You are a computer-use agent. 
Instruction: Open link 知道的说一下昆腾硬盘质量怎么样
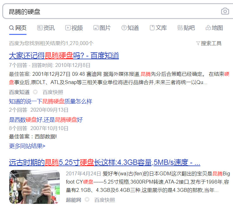pyautogui.click(x=51, y=101)
